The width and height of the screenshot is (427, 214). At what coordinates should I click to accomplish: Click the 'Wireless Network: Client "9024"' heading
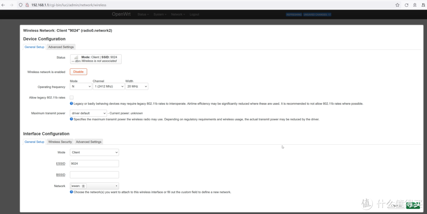coord(68,30)
